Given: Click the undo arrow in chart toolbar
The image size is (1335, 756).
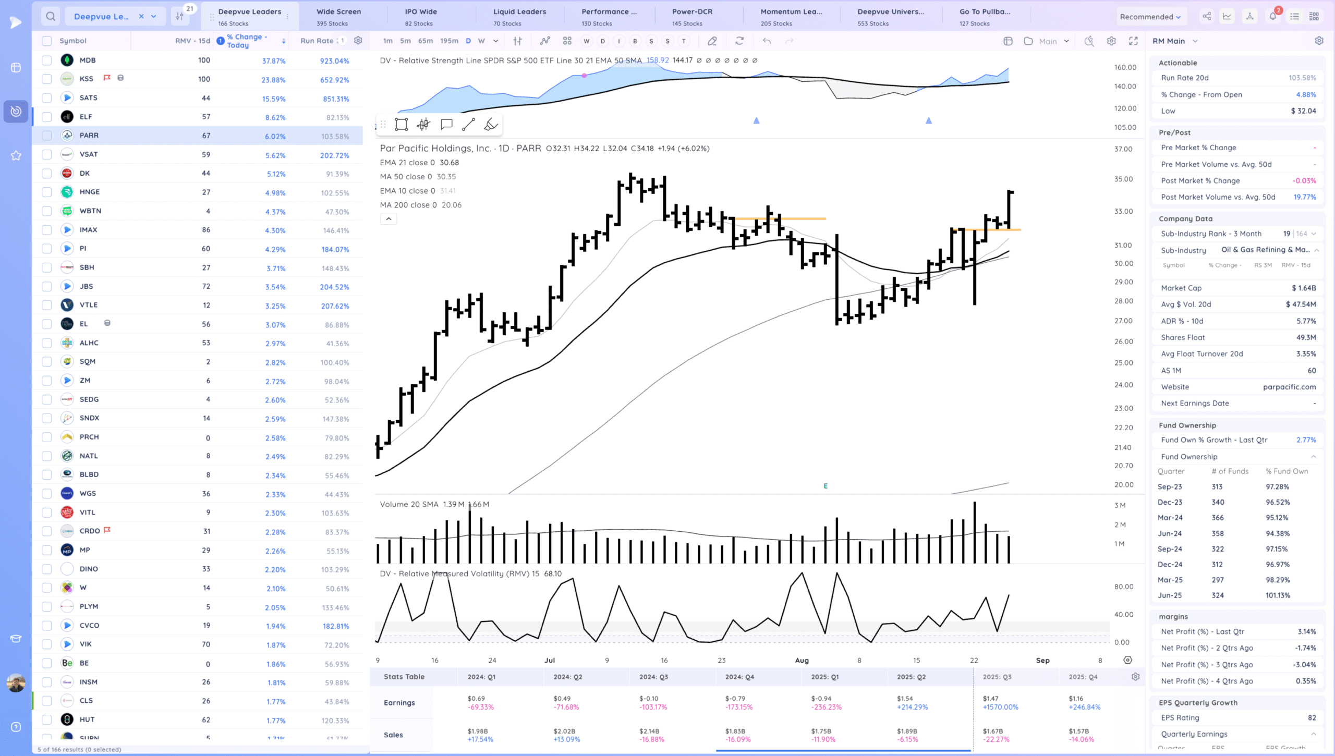Looking at the screenshot, I should click(x=767, y=41).
